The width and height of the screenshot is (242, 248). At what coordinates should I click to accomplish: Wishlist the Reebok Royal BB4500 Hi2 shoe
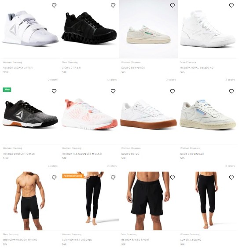(x=231, y=5)
